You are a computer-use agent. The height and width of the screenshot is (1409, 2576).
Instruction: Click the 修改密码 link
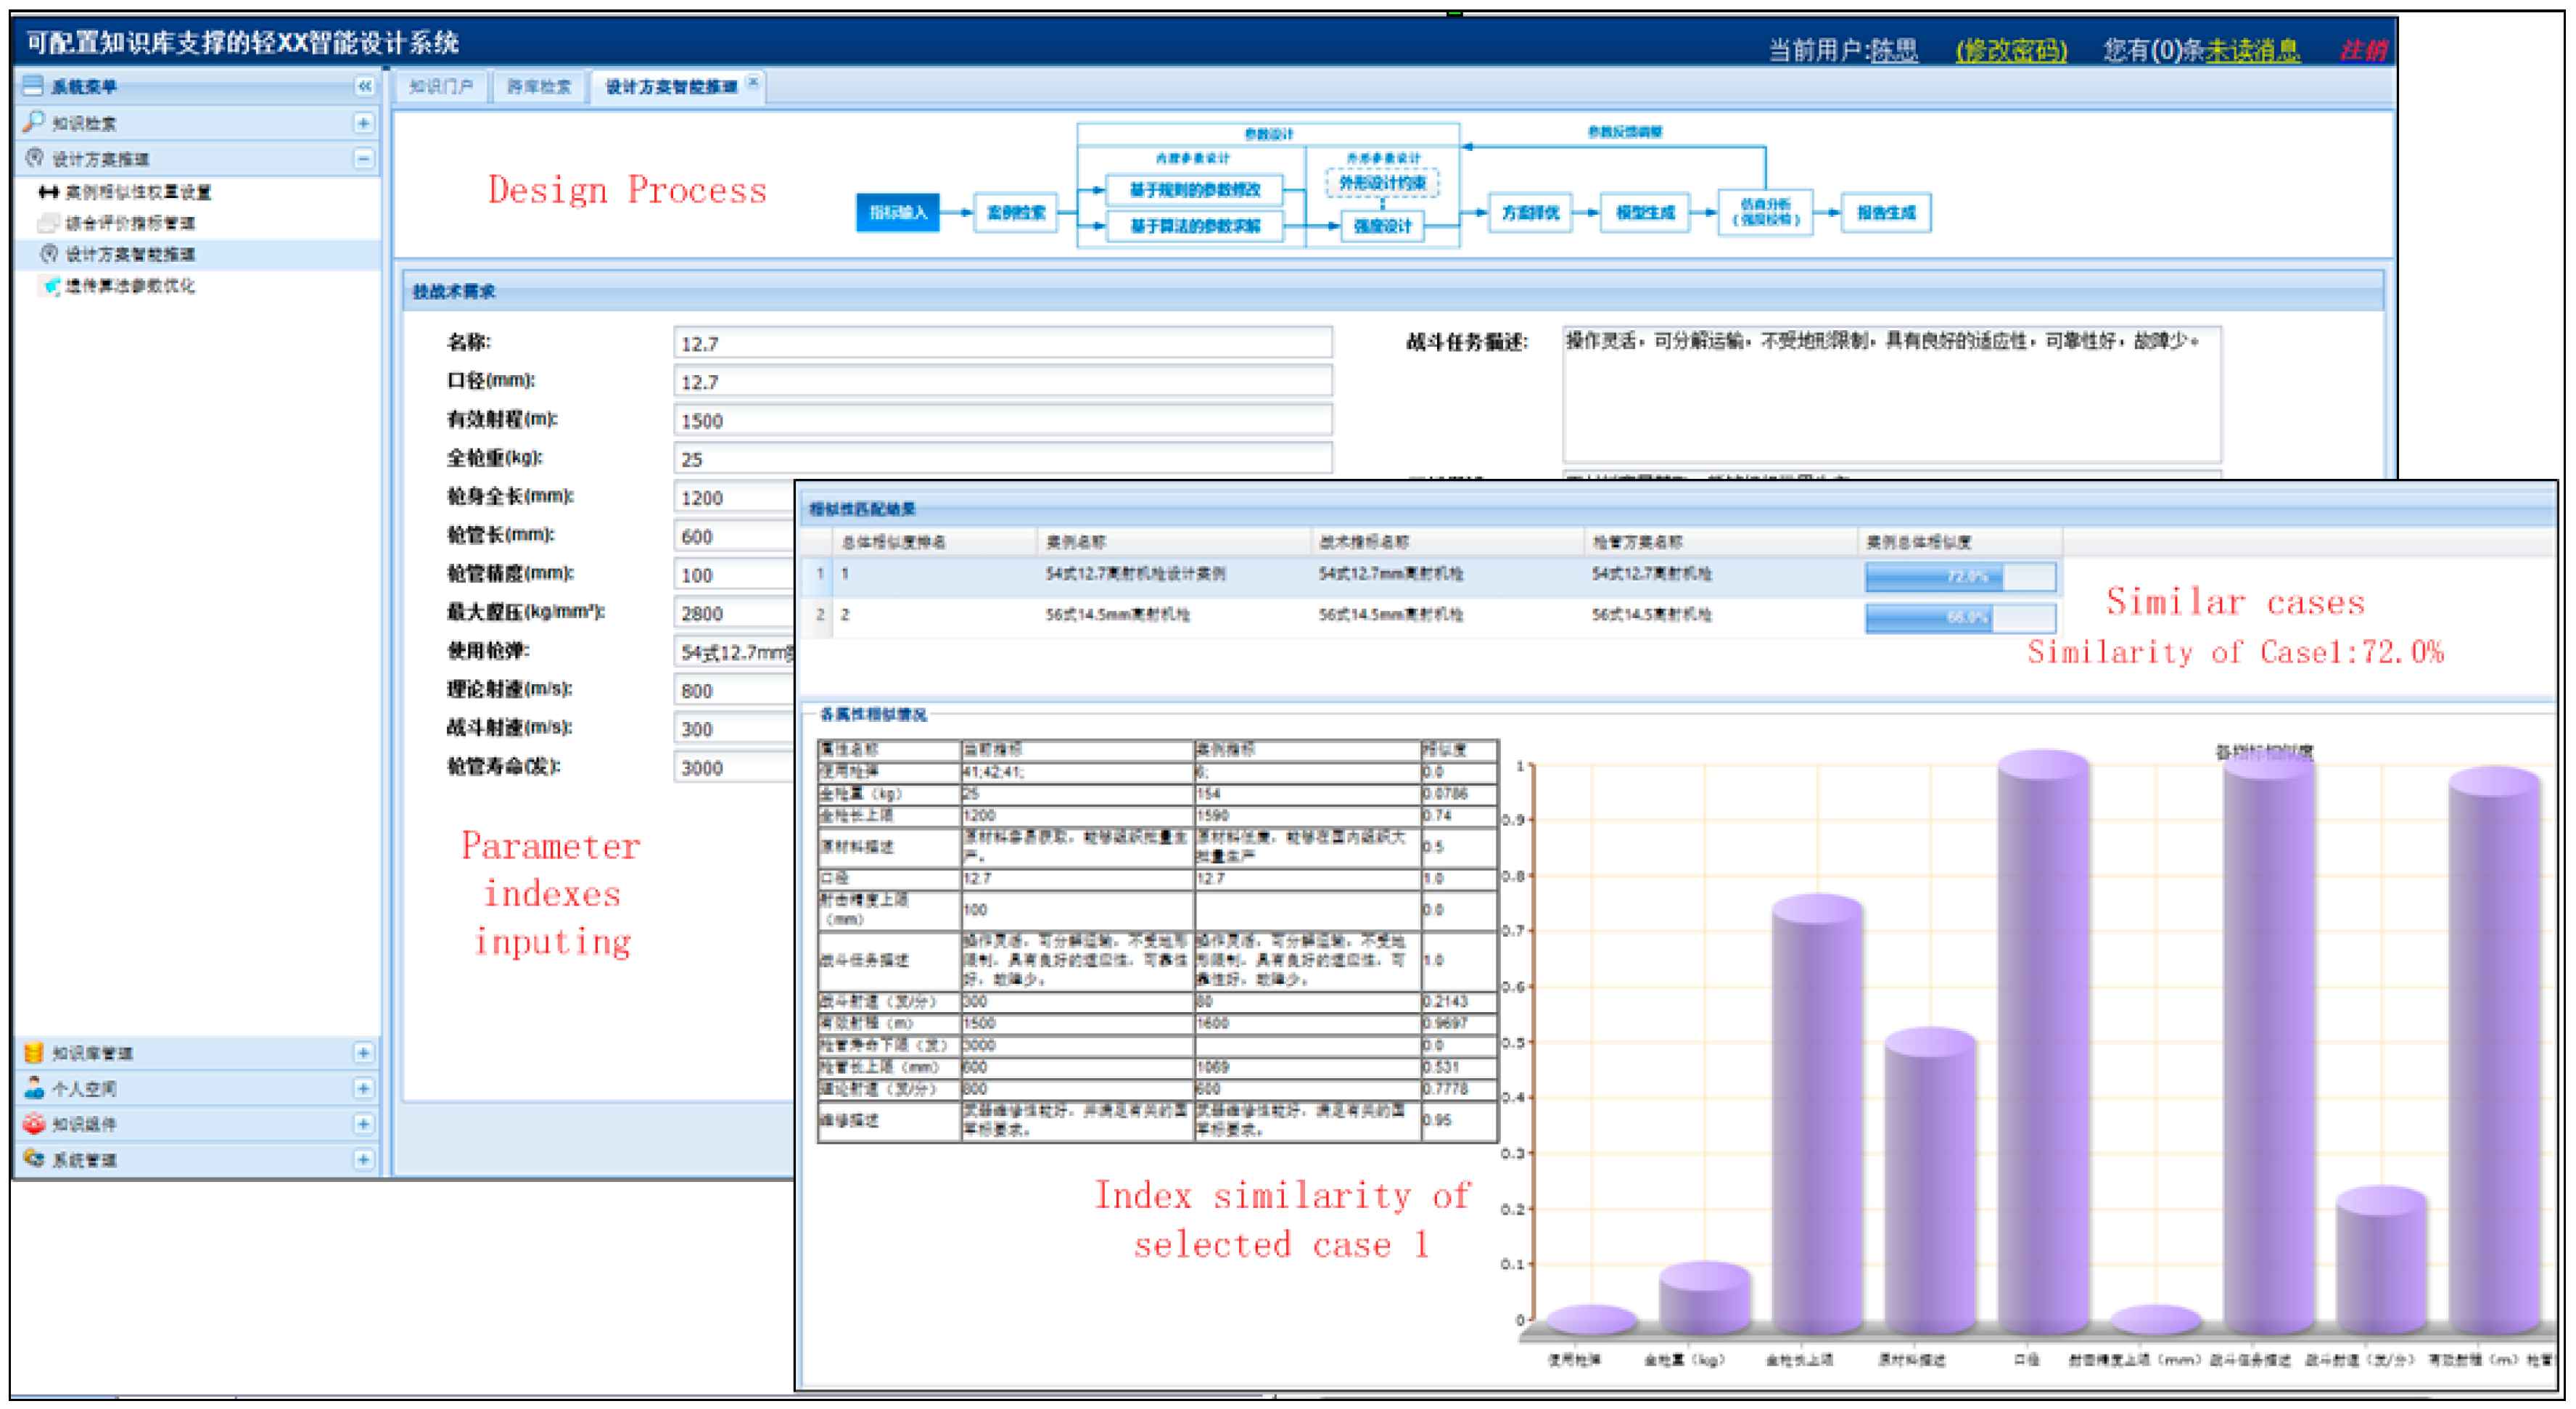tap(2011, 50)
